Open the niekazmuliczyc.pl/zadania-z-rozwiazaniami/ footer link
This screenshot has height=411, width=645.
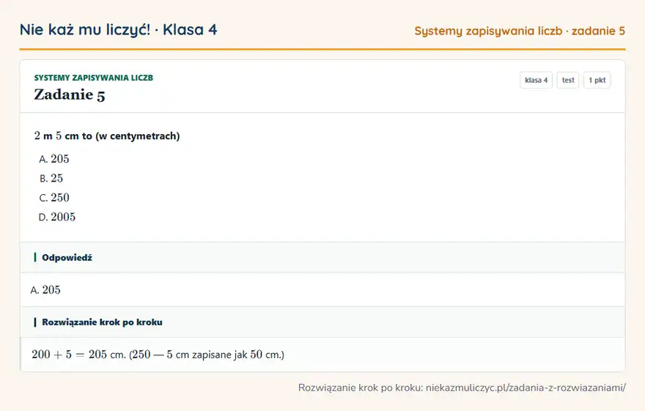pyautogui.click(x=526, y=388)
